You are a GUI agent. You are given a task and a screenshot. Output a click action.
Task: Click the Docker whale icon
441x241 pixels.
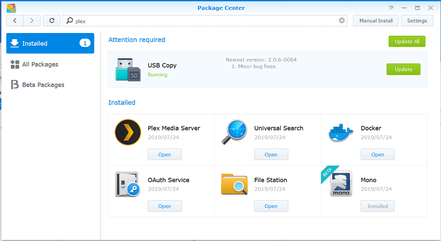click(341, 133)
